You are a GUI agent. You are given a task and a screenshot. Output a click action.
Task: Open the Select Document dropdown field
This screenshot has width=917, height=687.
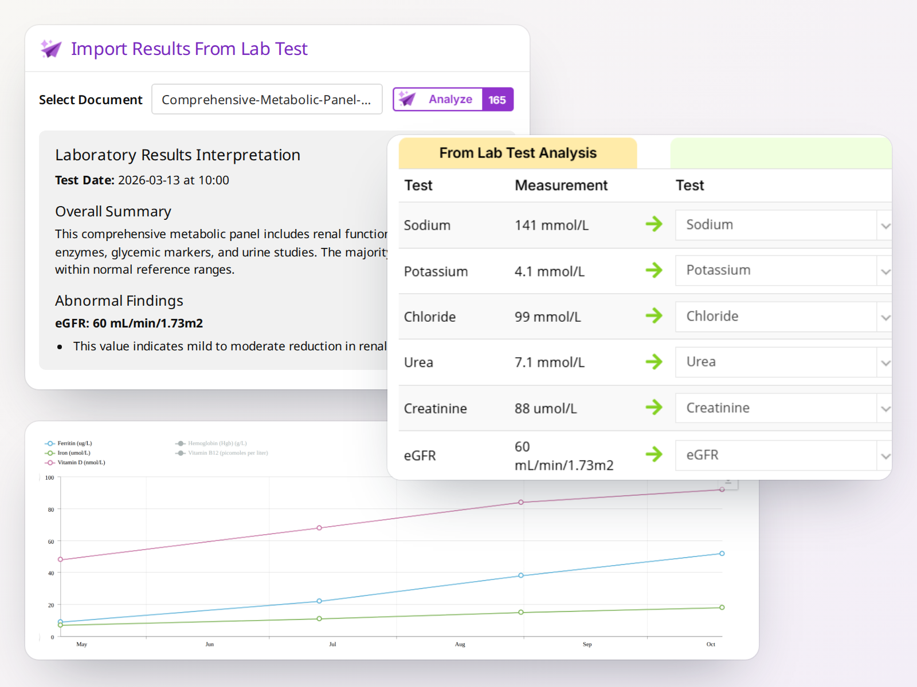[x=267, y=99]
